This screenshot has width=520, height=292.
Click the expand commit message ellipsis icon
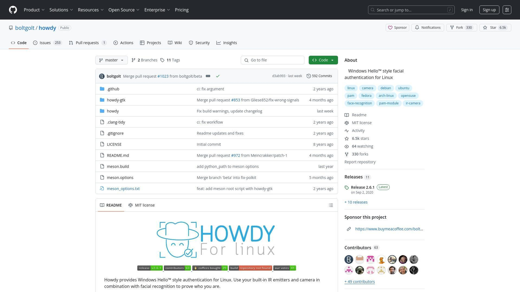(x=208, y=76)
